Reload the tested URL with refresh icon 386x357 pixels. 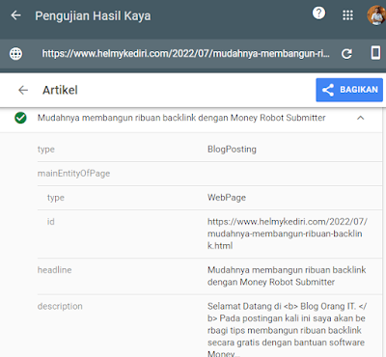(x=346, y=54)
